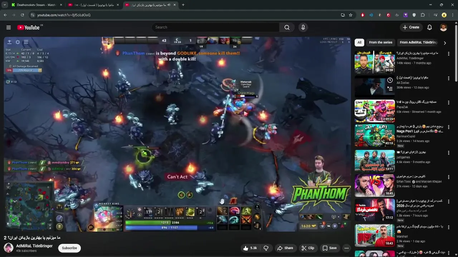Open the grey shield extension icon
458x257 pixels.
point(414,15)
